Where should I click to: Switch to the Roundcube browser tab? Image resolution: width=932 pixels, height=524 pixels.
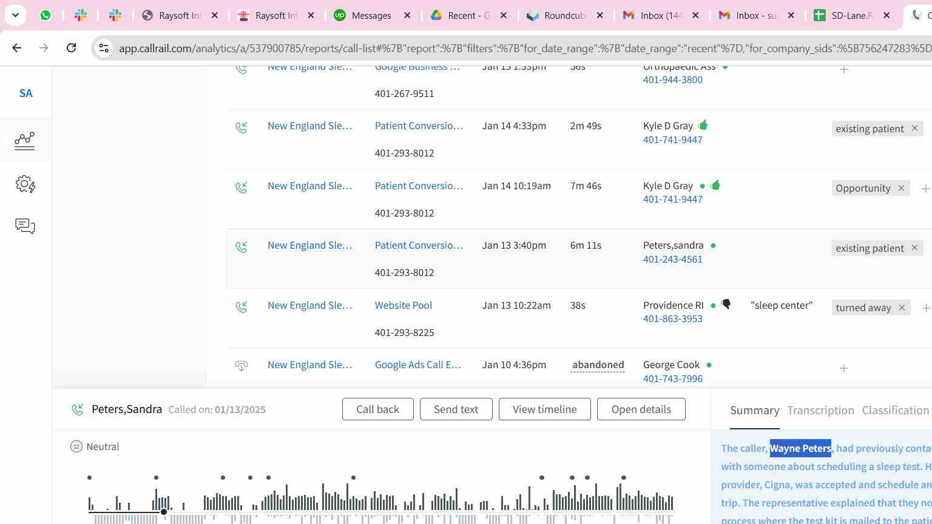click(565, 15)
